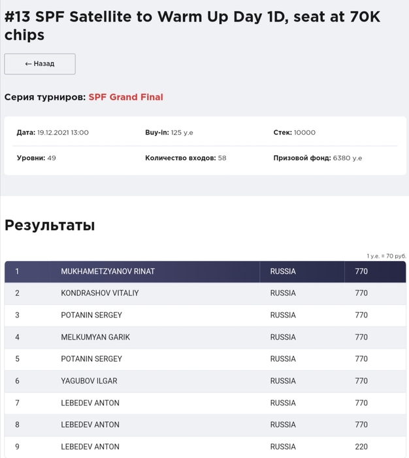This screenshot has width=409, height=458.
Task: Click the 220 prize amount cell
Action: [361, 447]
